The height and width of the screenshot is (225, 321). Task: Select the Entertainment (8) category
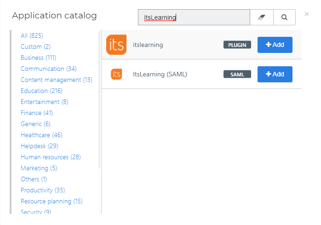45,102
